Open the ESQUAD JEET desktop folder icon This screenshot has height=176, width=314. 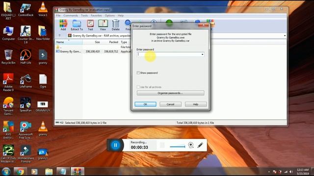pyautogui.click(x=8, y=11)
